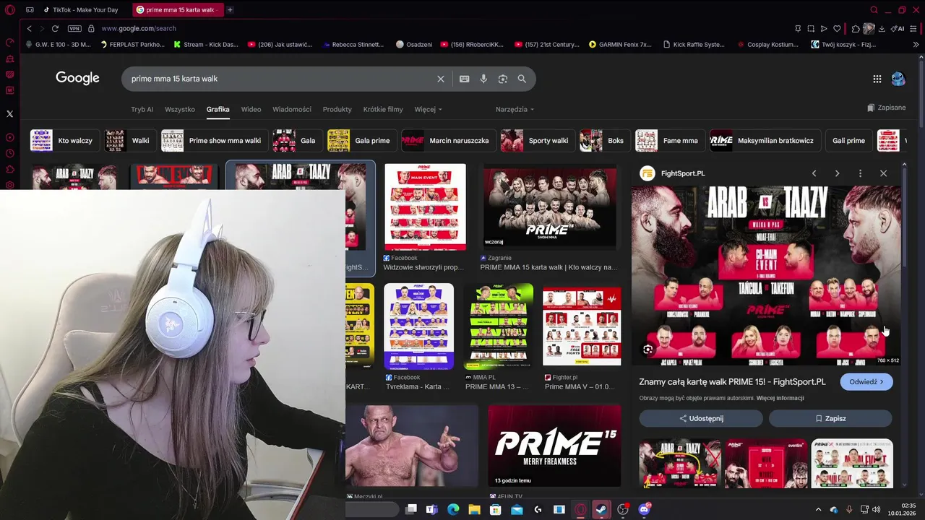Open the Google account avatar
925x520 pixels.
(898, 79)
